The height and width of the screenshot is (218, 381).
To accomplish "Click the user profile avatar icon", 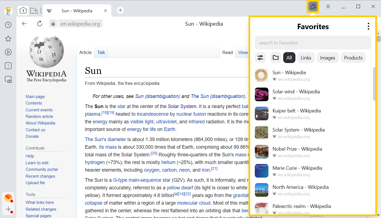I will (8, 11).
